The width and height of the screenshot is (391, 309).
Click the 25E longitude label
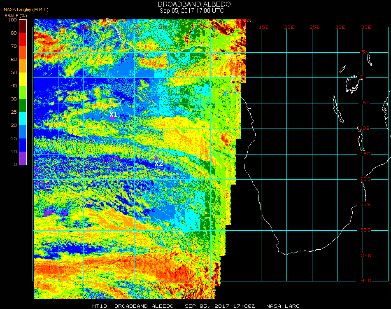coord(314,27)
